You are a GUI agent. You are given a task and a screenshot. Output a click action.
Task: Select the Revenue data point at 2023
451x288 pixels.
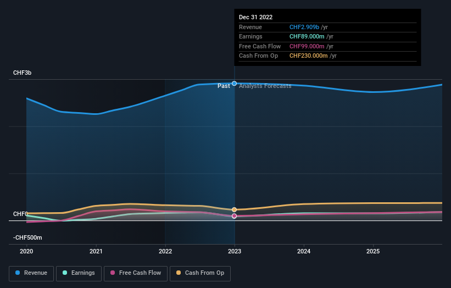[235, 84]
